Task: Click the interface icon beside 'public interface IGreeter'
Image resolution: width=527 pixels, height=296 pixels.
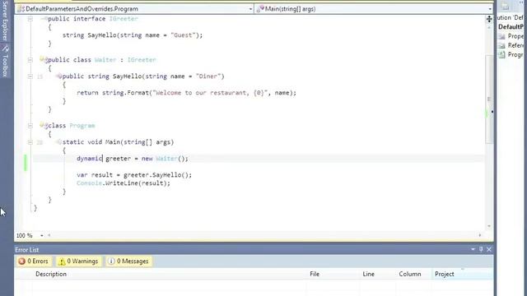Action: click(44, 19)
